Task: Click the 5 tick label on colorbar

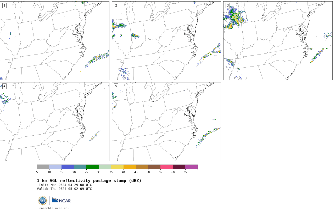Action: [x=37, y=172]
